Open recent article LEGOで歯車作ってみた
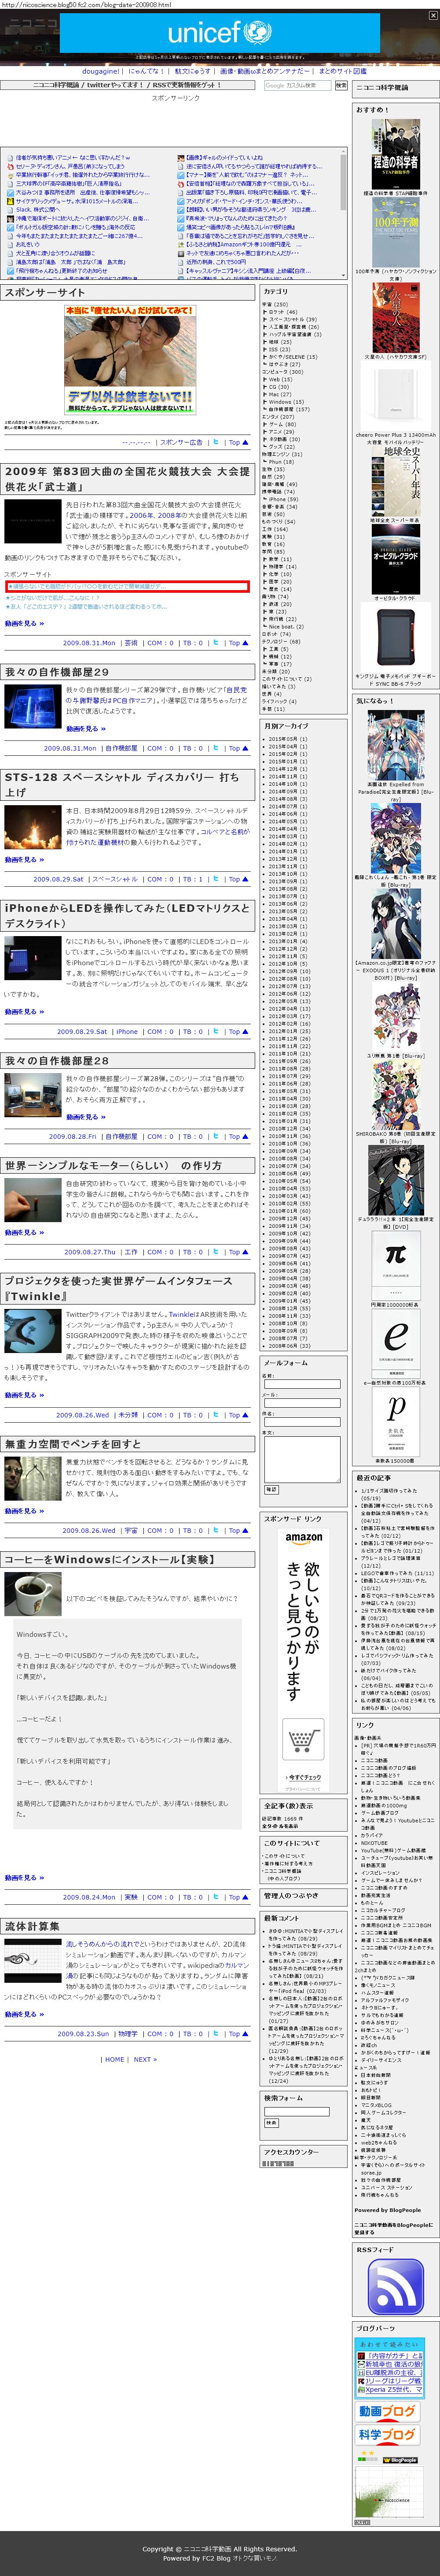Screen dimensions: 440x2576 [397, 1572]
